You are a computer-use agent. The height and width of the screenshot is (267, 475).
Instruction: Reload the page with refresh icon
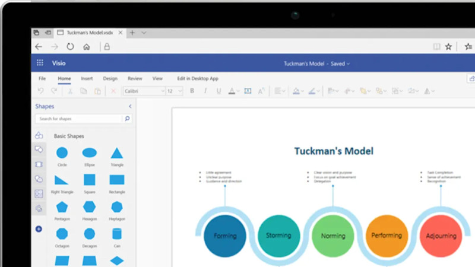[x=70, y=47]
